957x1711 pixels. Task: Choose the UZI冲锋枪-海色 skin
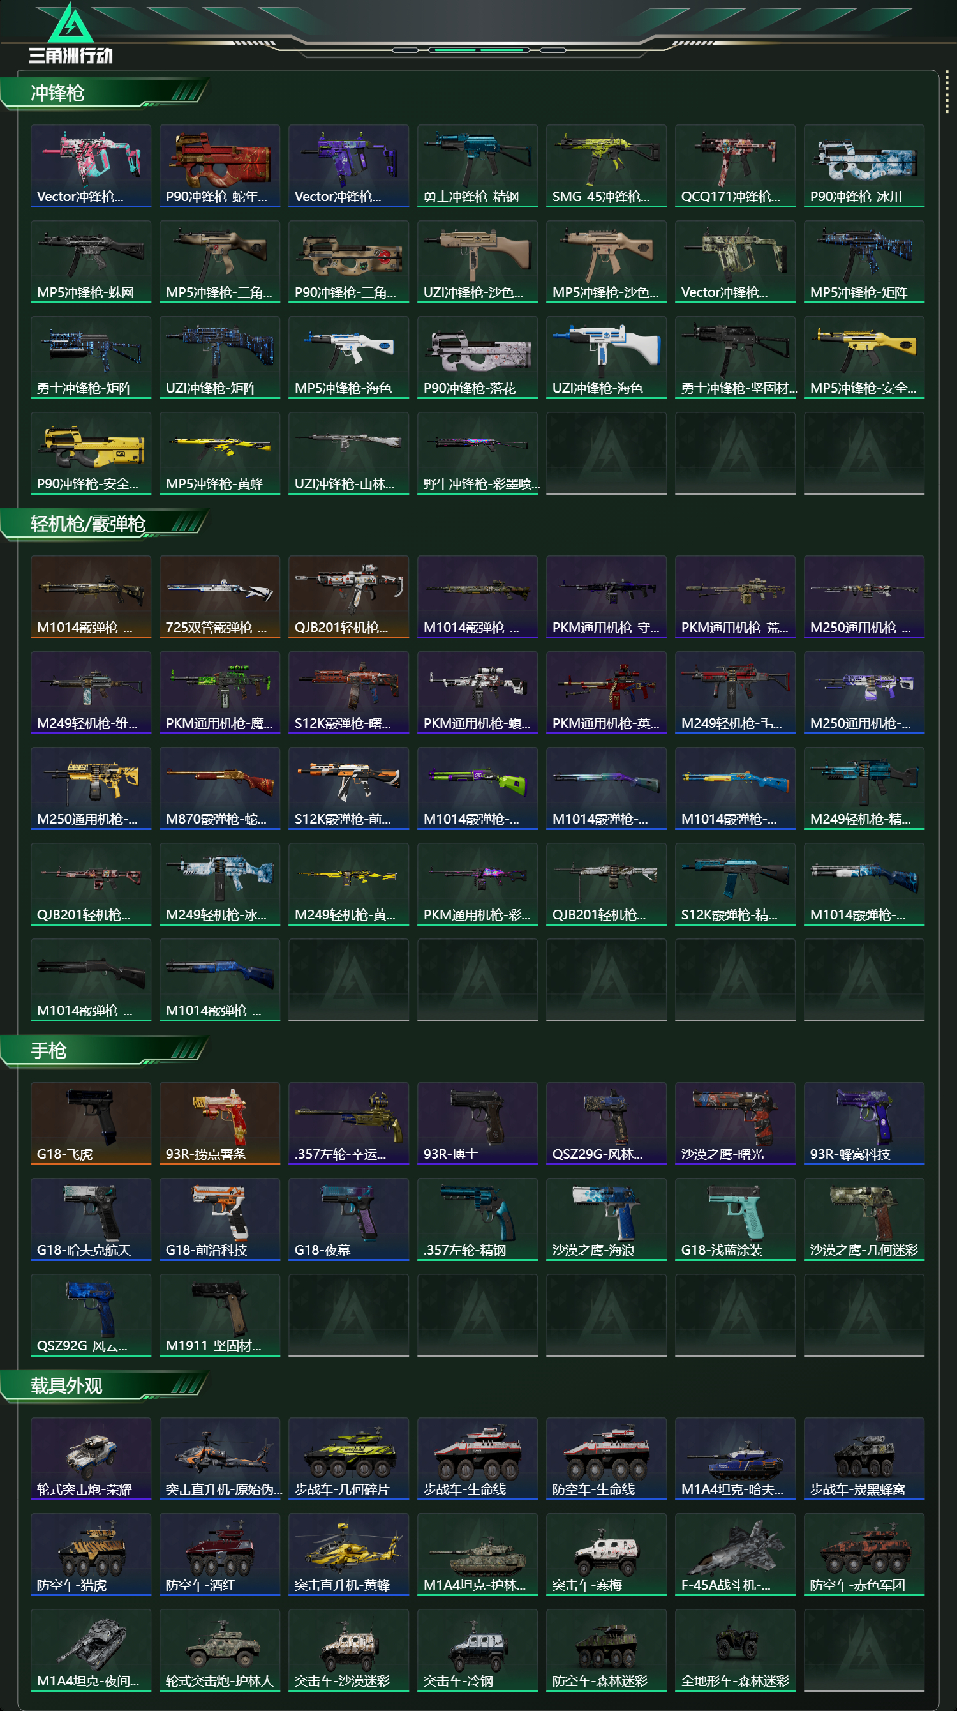point(606,358)
